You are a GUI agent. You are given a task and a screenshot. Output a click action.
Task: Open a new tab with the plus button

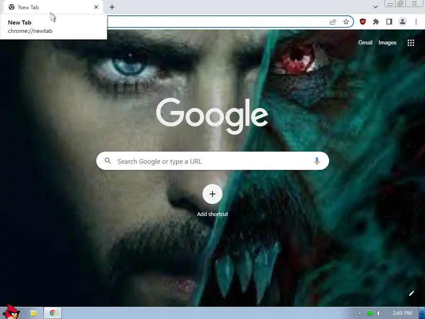(x=112, y=7)
